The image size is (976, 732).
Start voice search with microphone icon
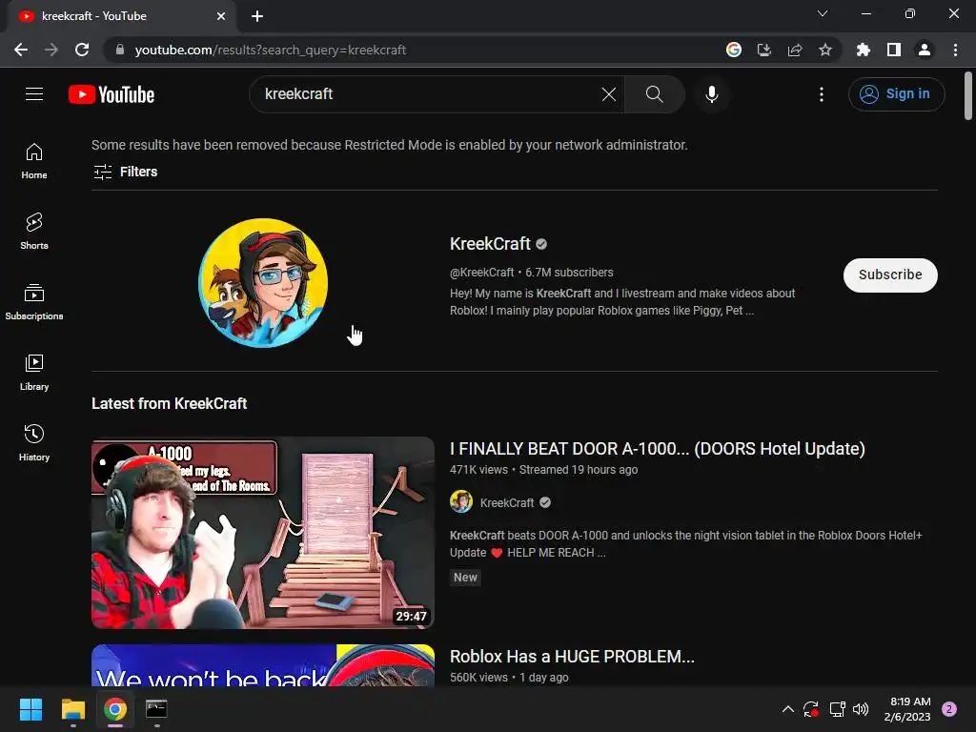click(711, 94)
